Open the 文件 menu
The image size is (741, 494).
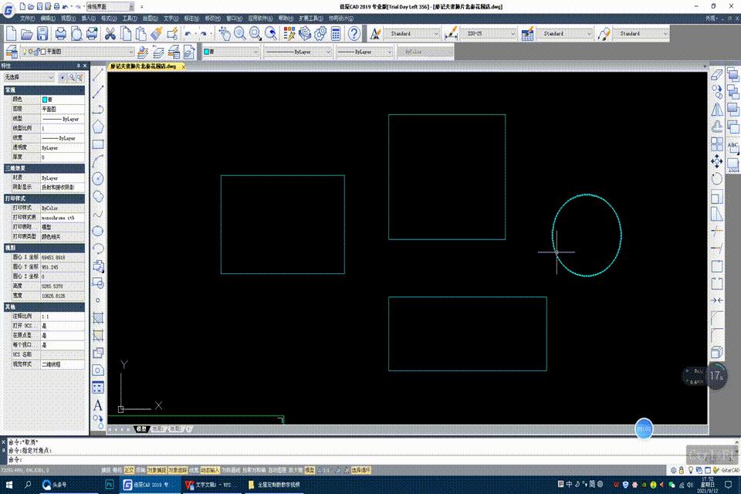(x=27, y=17)
